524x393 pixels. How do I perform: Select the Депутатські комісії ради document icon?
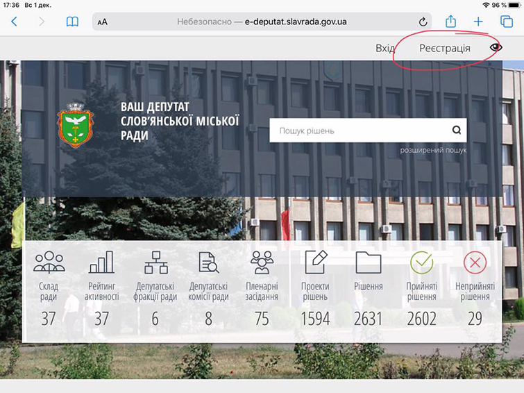pos(209,262)
